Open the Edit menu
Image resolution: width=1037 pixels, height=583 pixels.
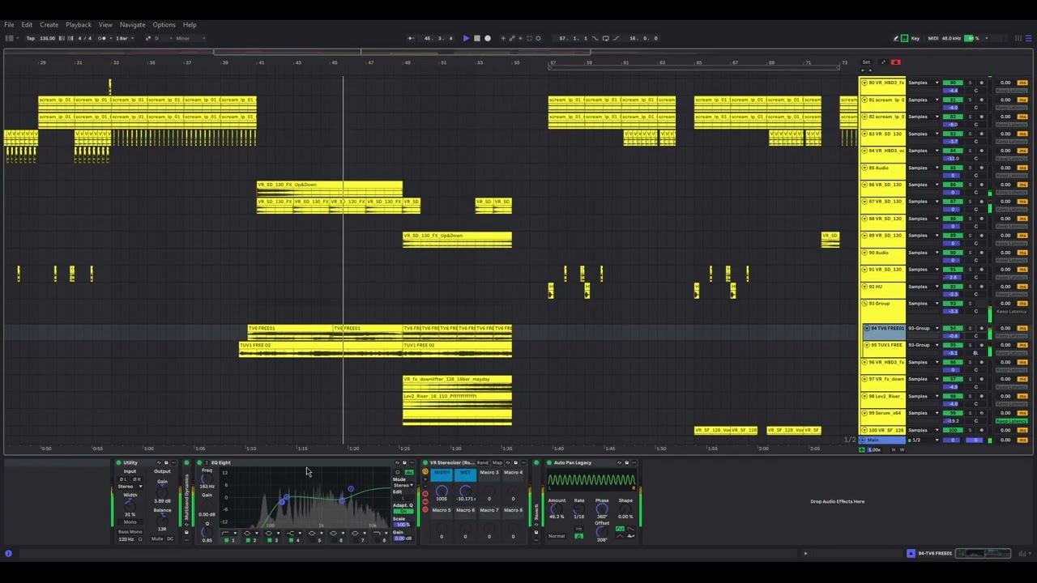[27, 25]
